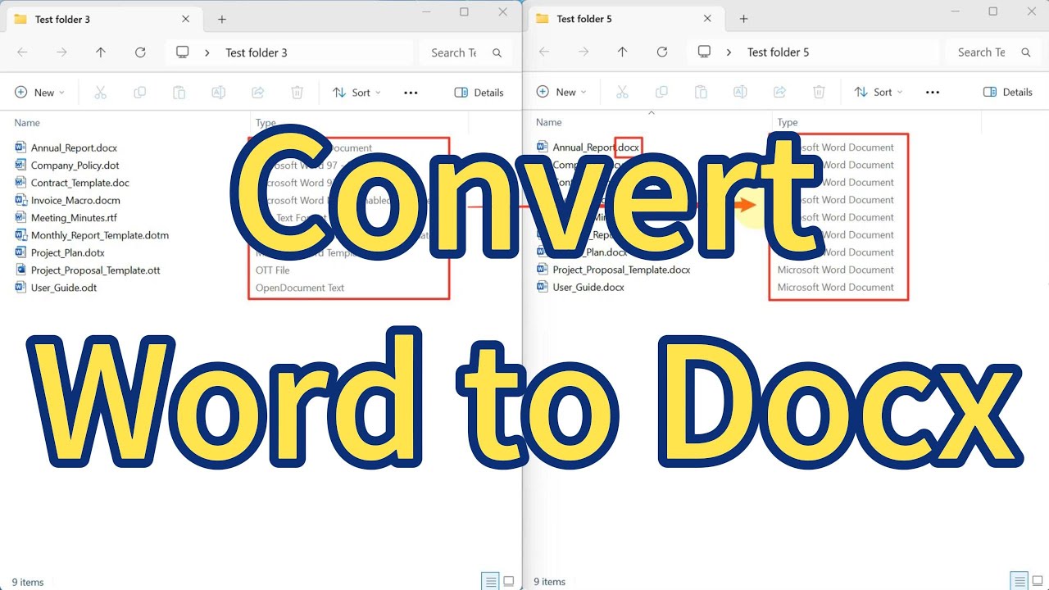The image size is (1049, 590).
Task: Click search box in Test folder 3
Action: pos(465,52)
